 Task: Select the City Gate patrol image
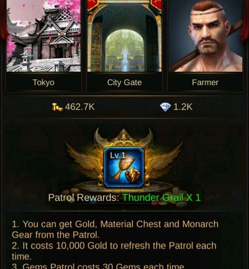click(x=124, y=36)
